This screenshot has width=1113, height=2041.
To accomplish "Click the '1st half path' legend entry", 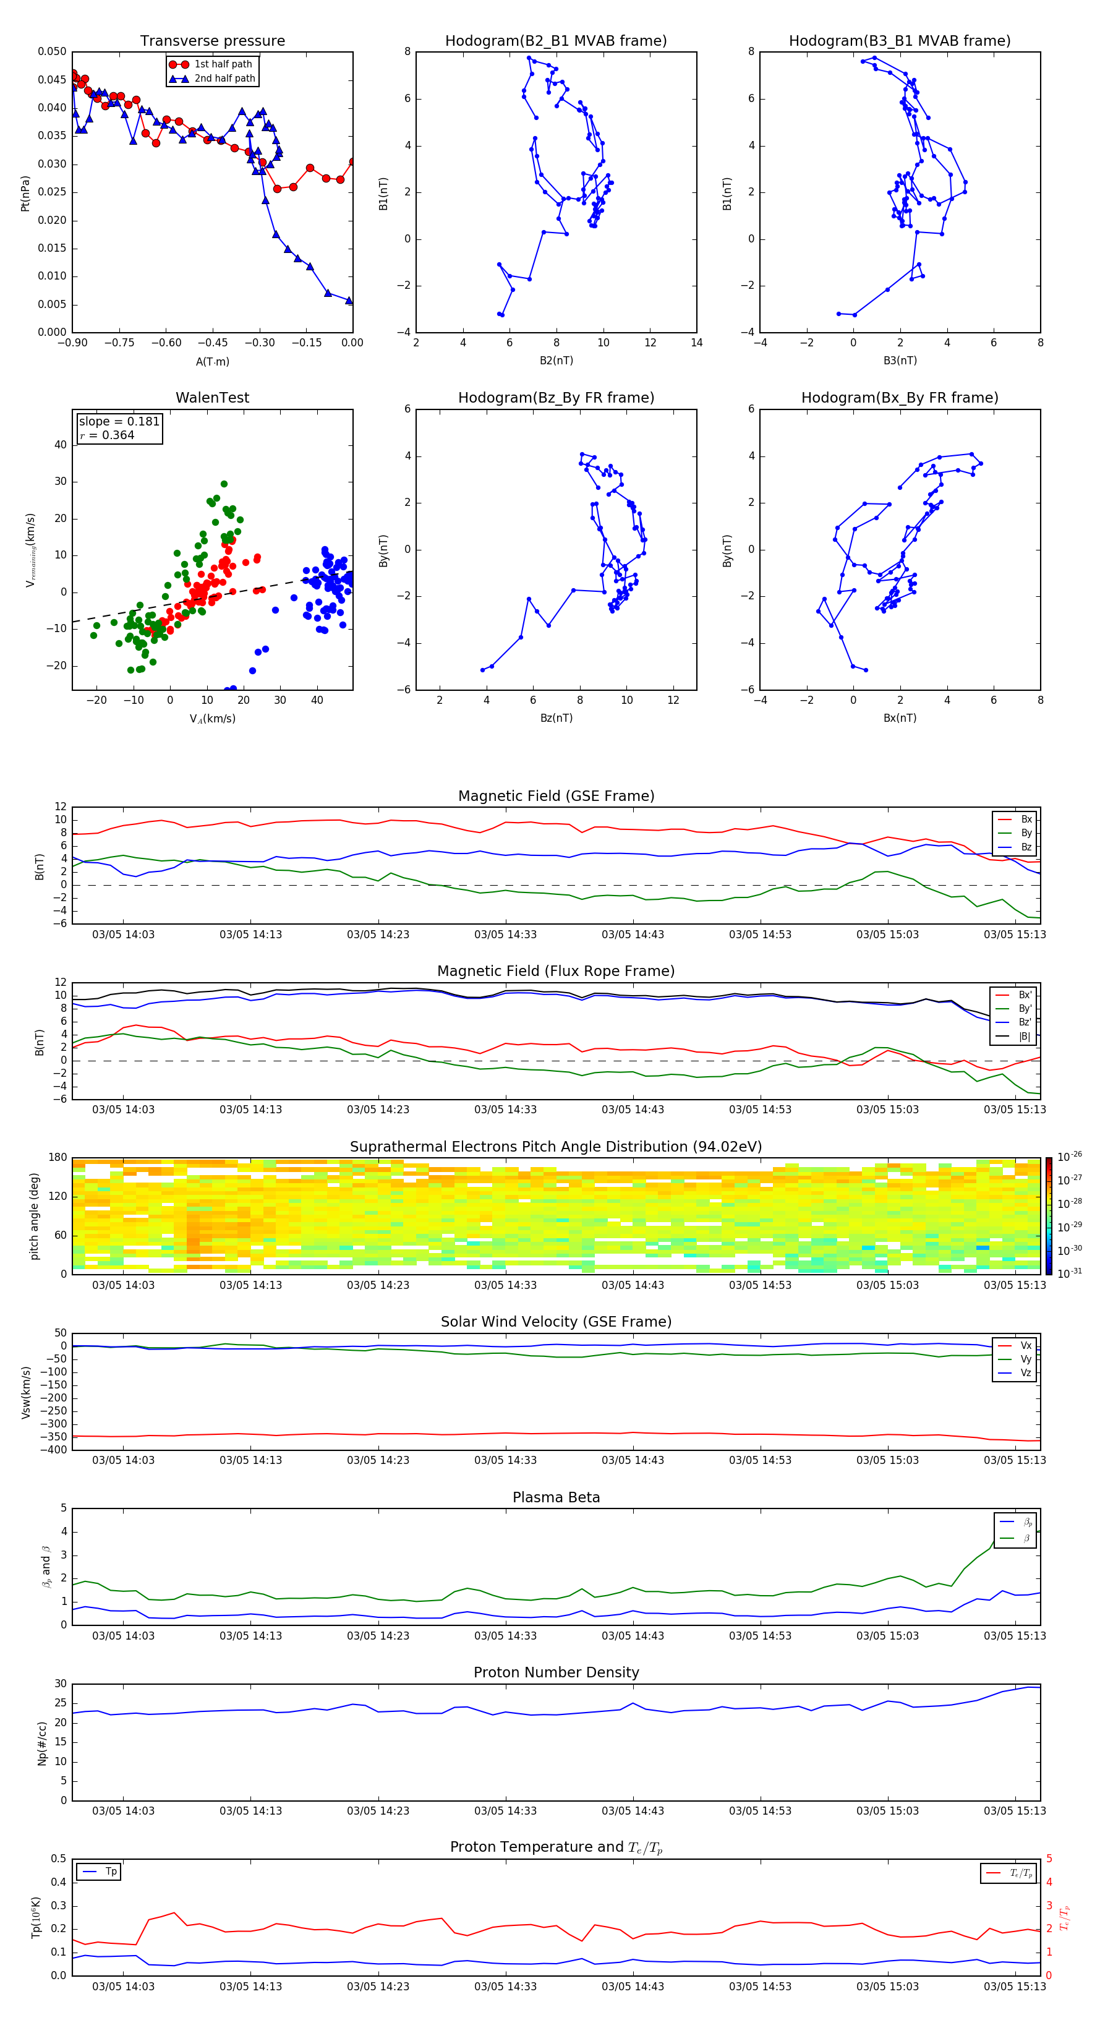I will (211, 64).
